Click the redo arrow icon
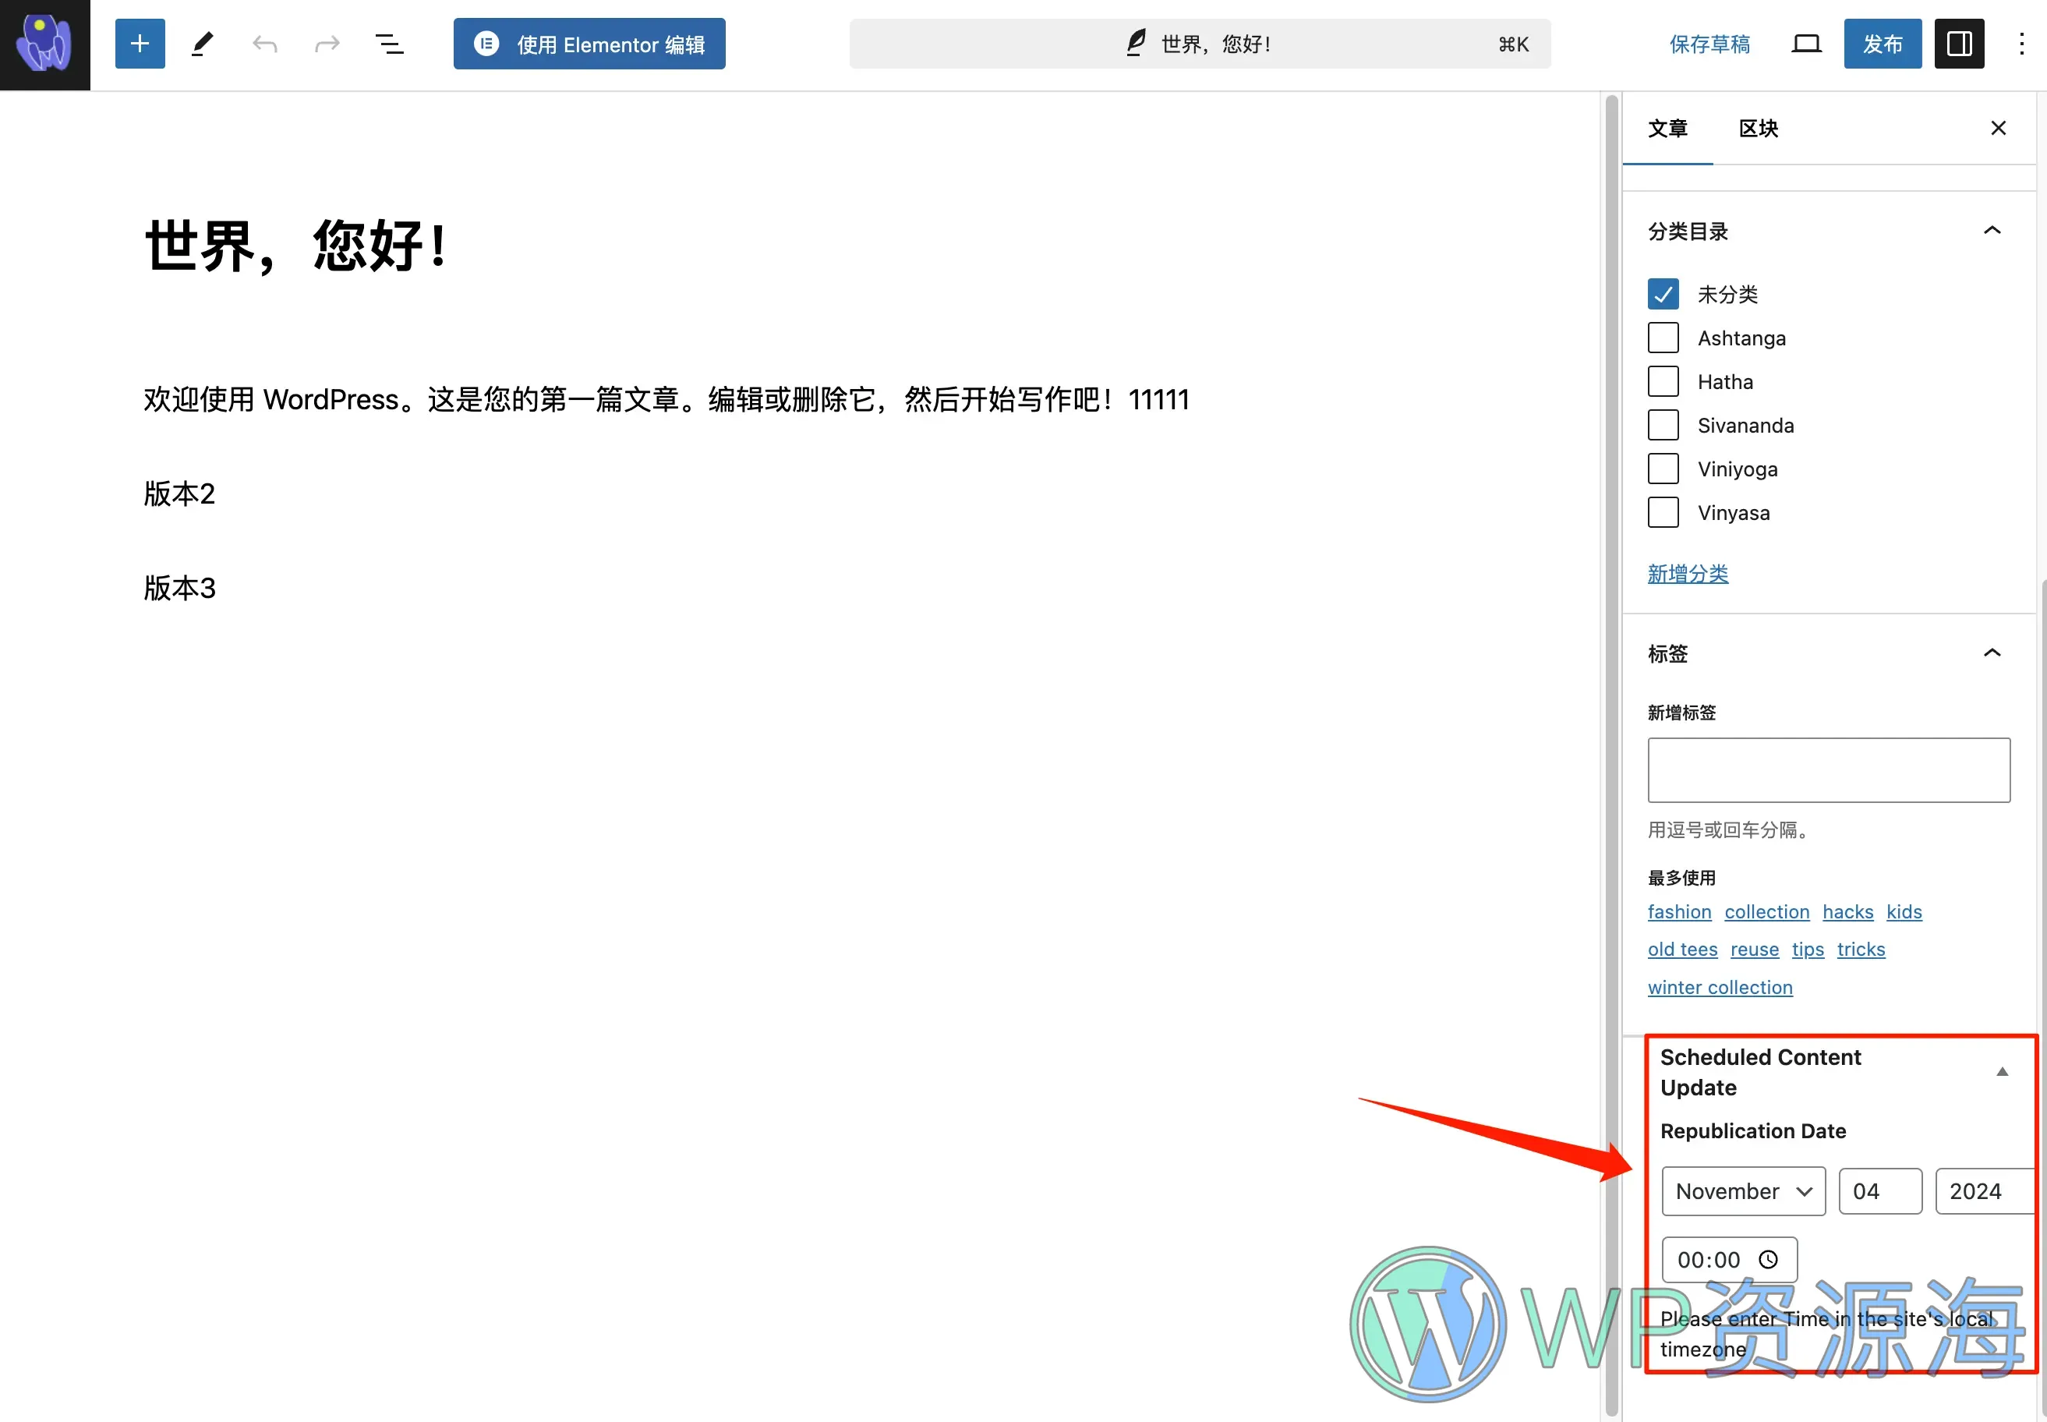The width and height of the screenshot is (2047, 1422). (327, 44)
